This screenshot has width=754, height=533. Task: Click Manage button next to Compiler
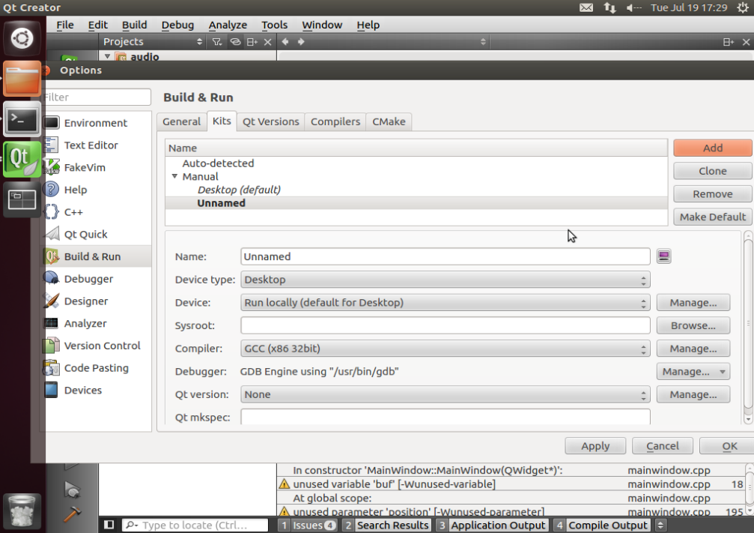[x=693, y=349]
